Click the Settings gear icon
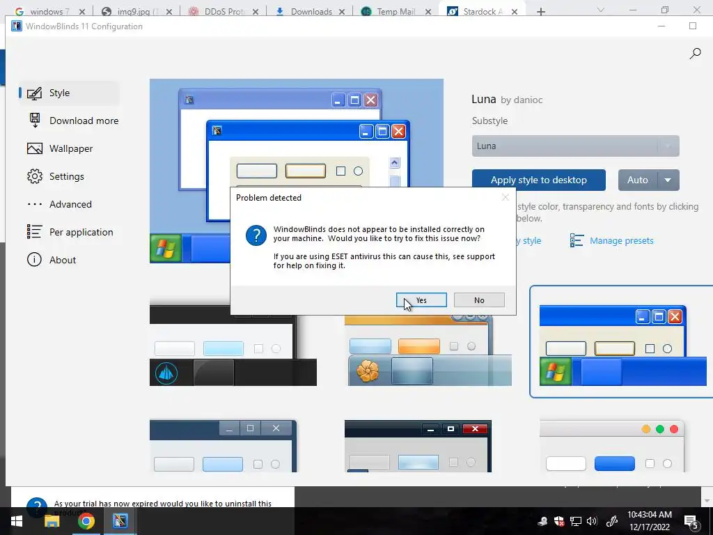Screen dimensions: 713x535 tap(35, 176)
